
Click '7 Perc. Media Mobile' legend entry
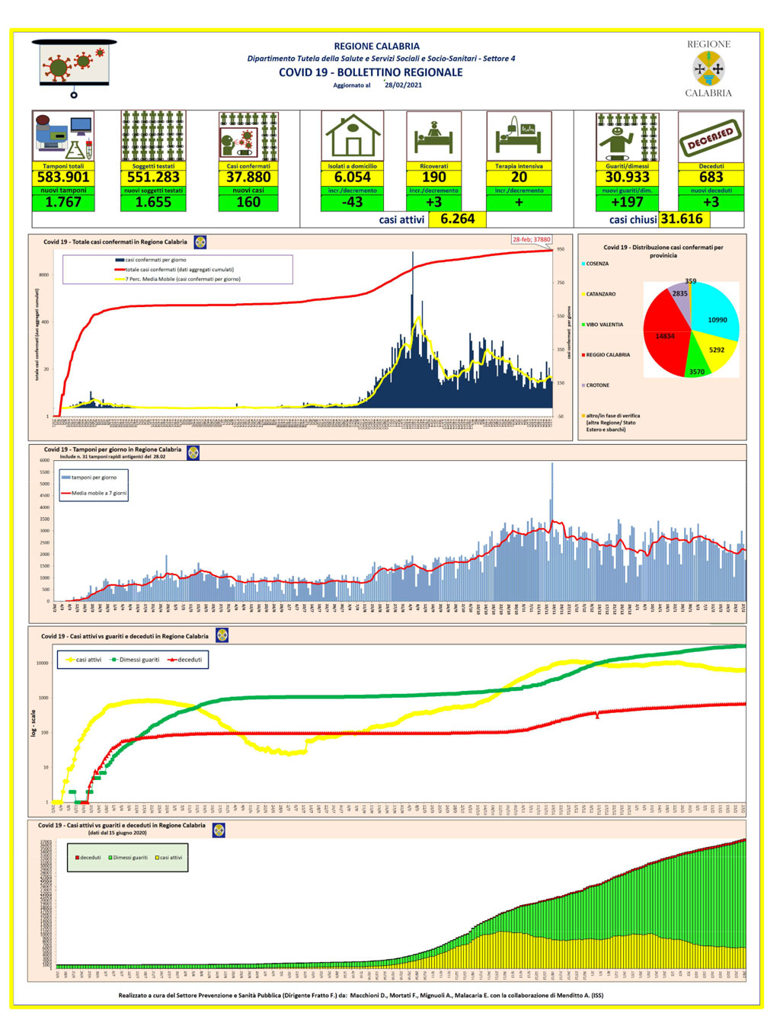click(177, 280)
